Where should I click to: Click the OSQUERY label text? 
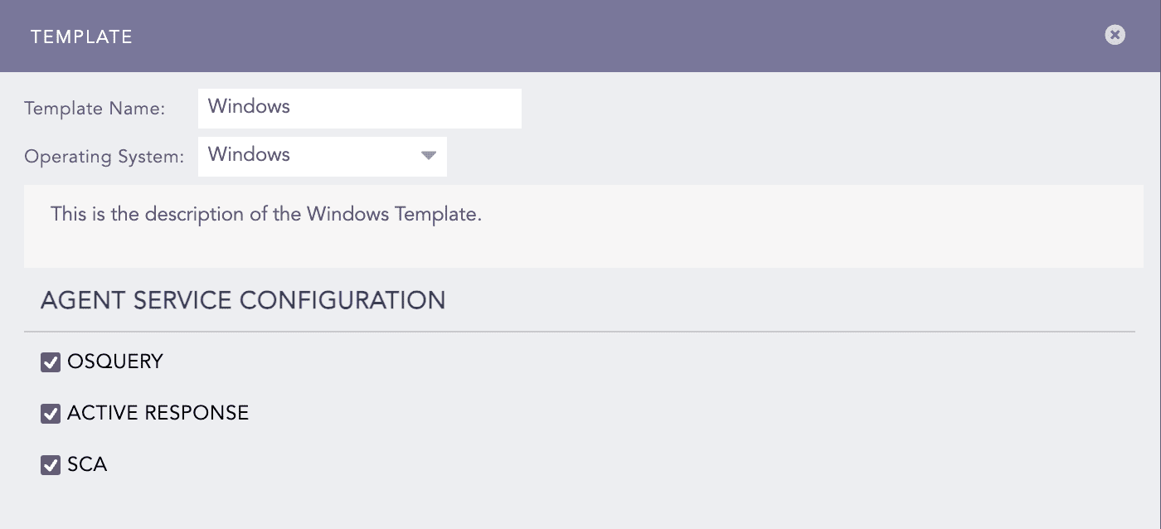(115, 362)
